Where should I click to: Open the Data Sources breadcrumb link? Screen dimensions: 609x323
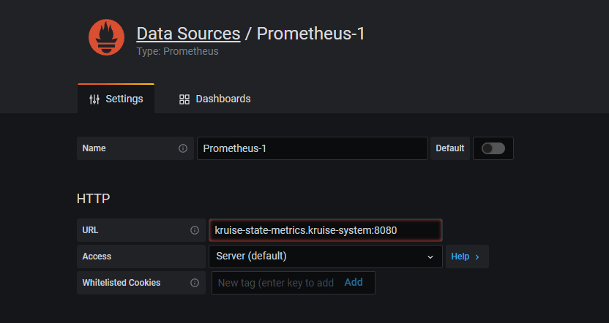point(188,34)
